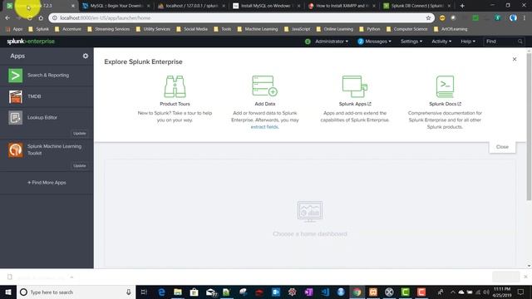Click the Chrome icon in the taskbar
The width and height of the screenshot is (532, 299).
point(357,292)
